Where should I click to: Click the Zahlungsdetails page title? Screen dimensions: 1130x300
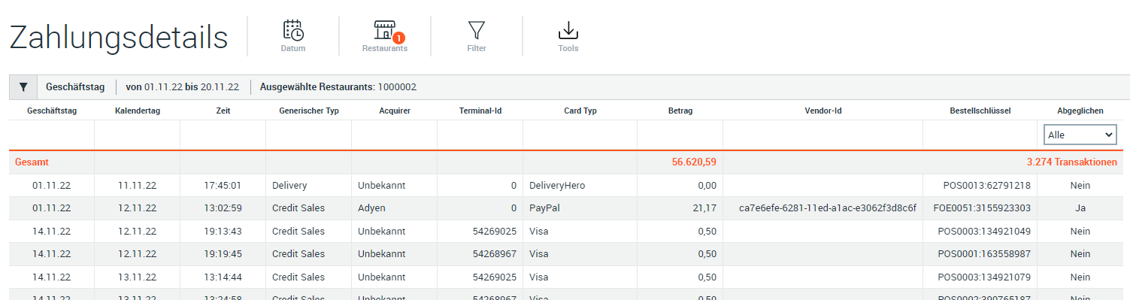click(x=119, y=38)
